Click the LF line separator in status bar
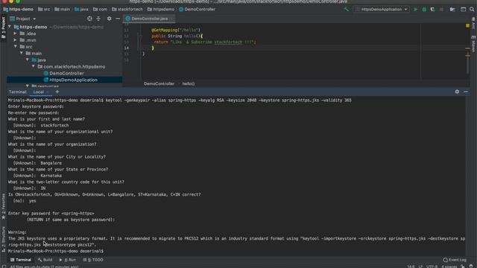This screenshot has height=268, width=477. coord(420,267)
